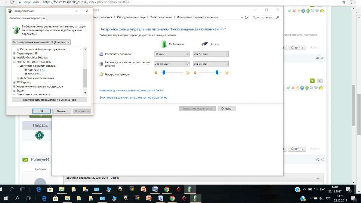Open the display-off plugged-in dropdown (2 ч. 50 мин.)
361x203 pixels.
[211, 54]
